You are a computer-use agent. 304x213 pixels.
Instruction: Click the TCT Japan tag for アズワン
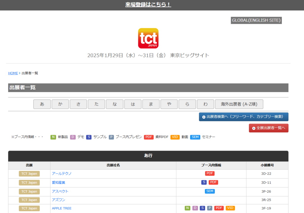29,200
